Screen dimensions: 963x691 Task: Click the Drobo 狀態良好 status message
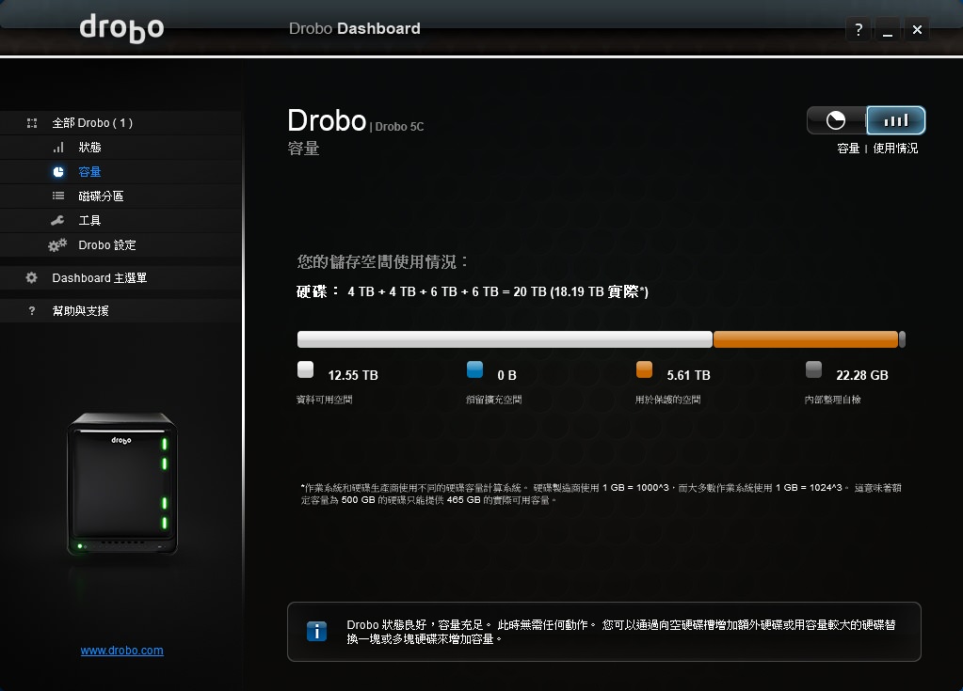click(621, 632)
